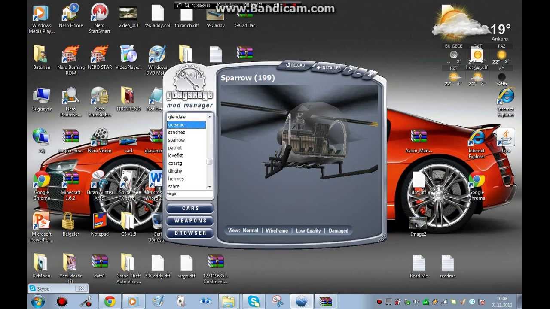Select Normal view mode

click(251, 231)
